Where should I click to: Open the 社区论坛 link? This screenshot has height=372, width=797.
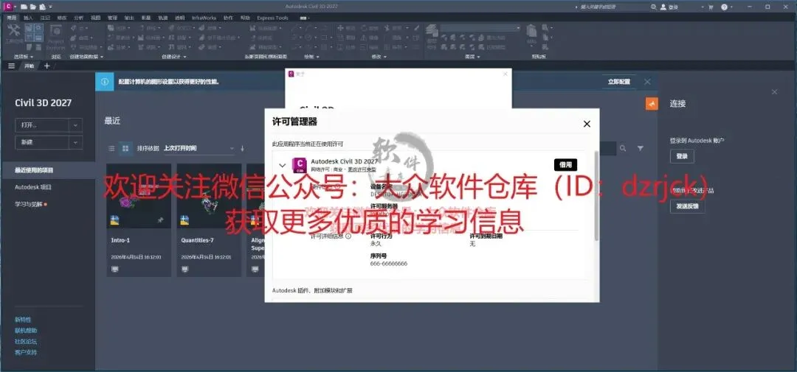[26, 342]
